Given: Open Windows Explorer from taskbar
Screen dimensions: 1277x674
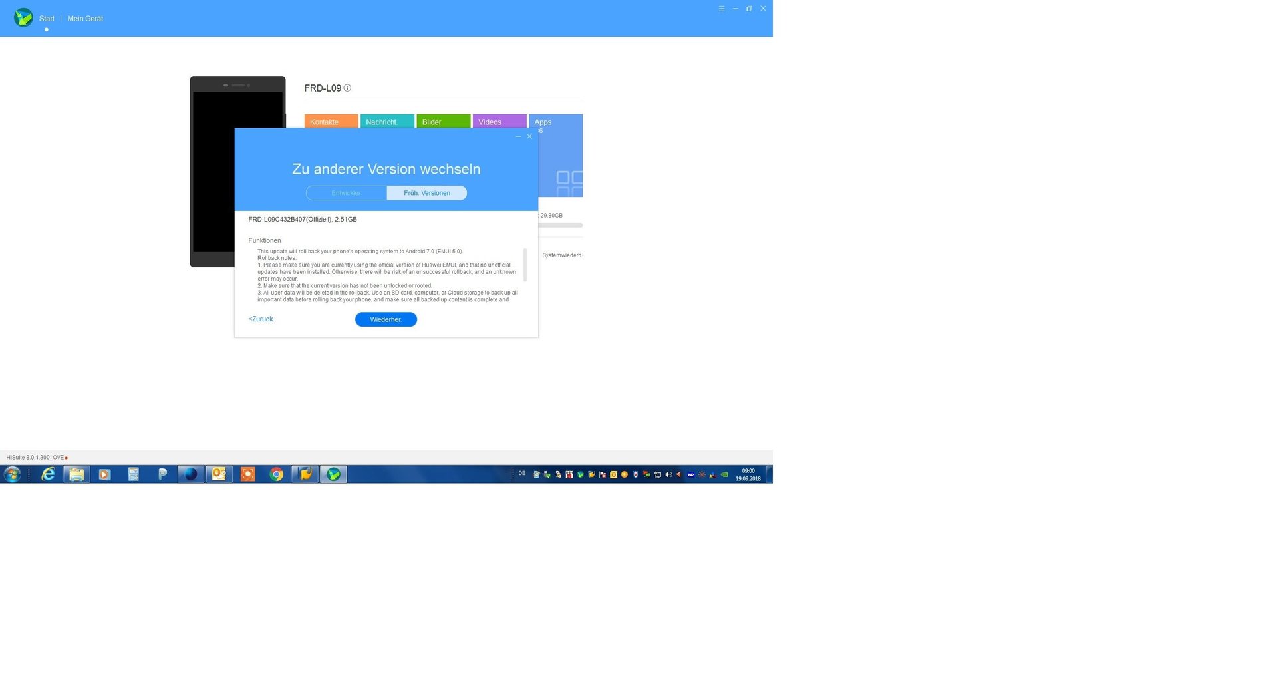Looking at the screenshot, I should (76, 474).
